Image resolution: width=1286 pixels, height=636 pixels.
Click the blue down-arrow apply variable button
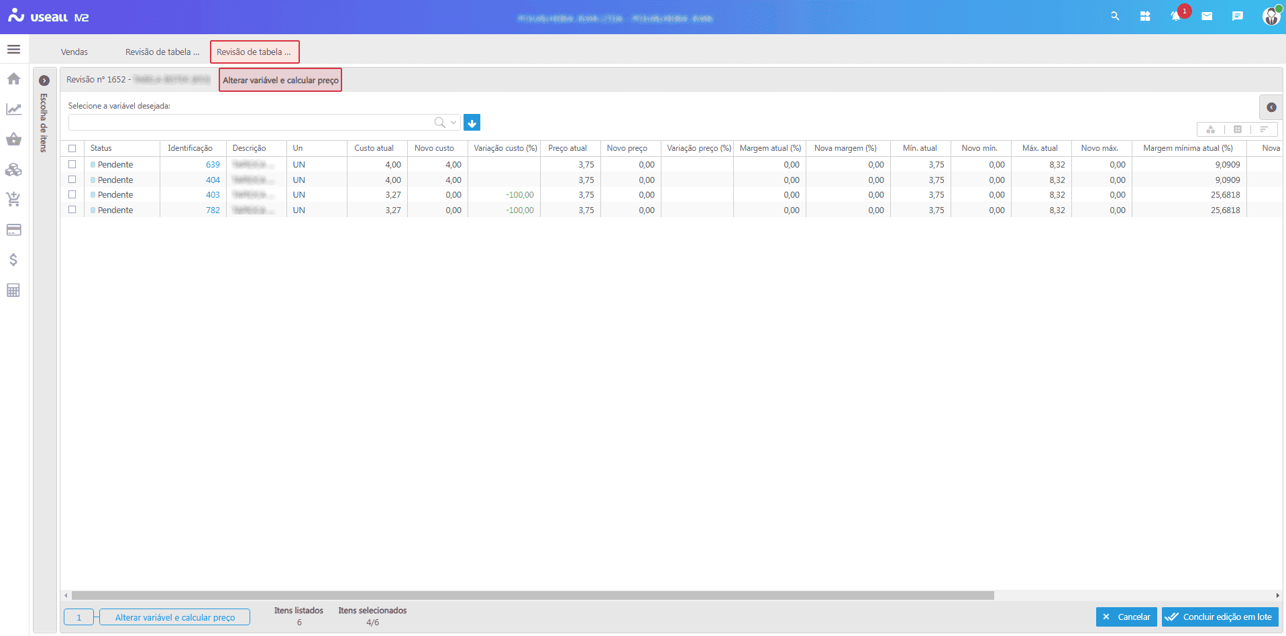[472, 123]
